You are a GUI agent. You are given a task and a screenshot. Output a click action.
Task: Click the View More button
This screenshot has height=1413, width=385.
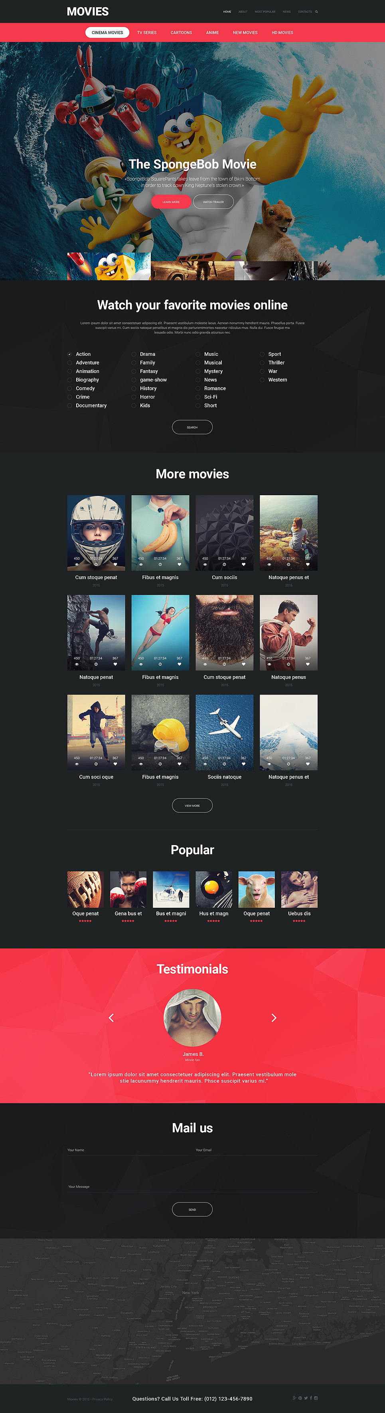192,805
